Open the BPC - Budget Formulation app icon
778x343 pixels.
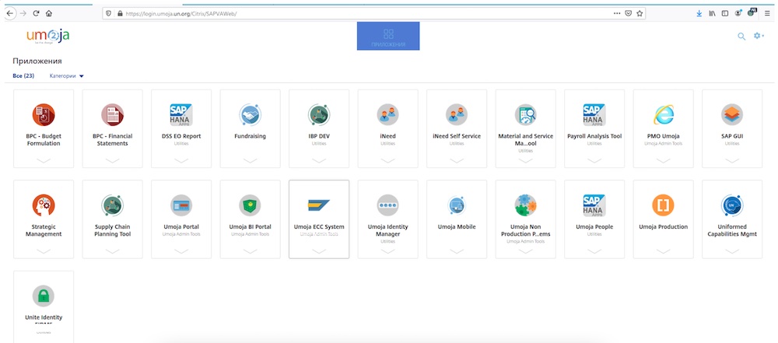(x=44, y=114)
